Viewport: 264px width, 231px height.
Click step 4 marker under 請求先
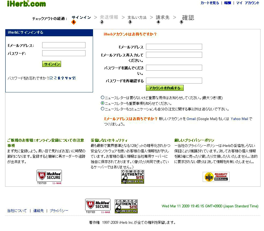158,22
